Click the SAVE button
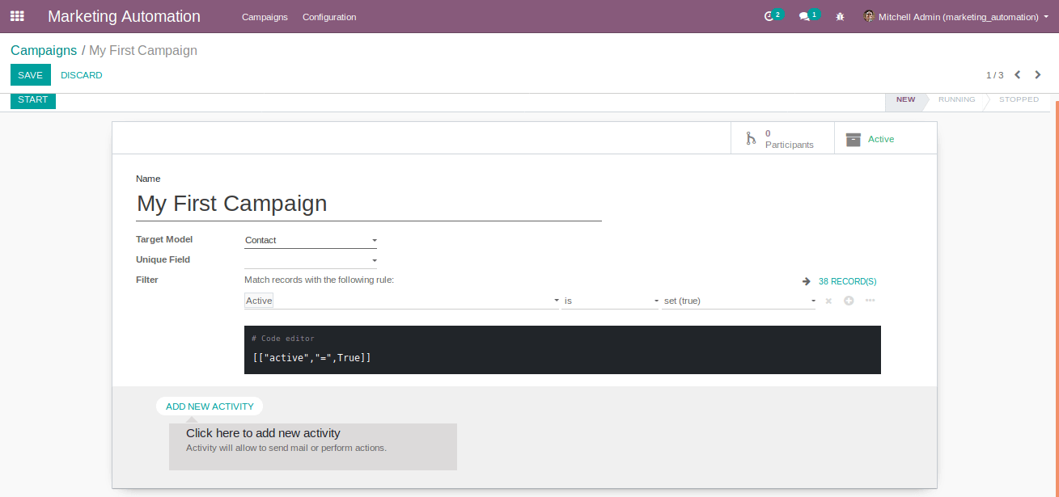 31,75
